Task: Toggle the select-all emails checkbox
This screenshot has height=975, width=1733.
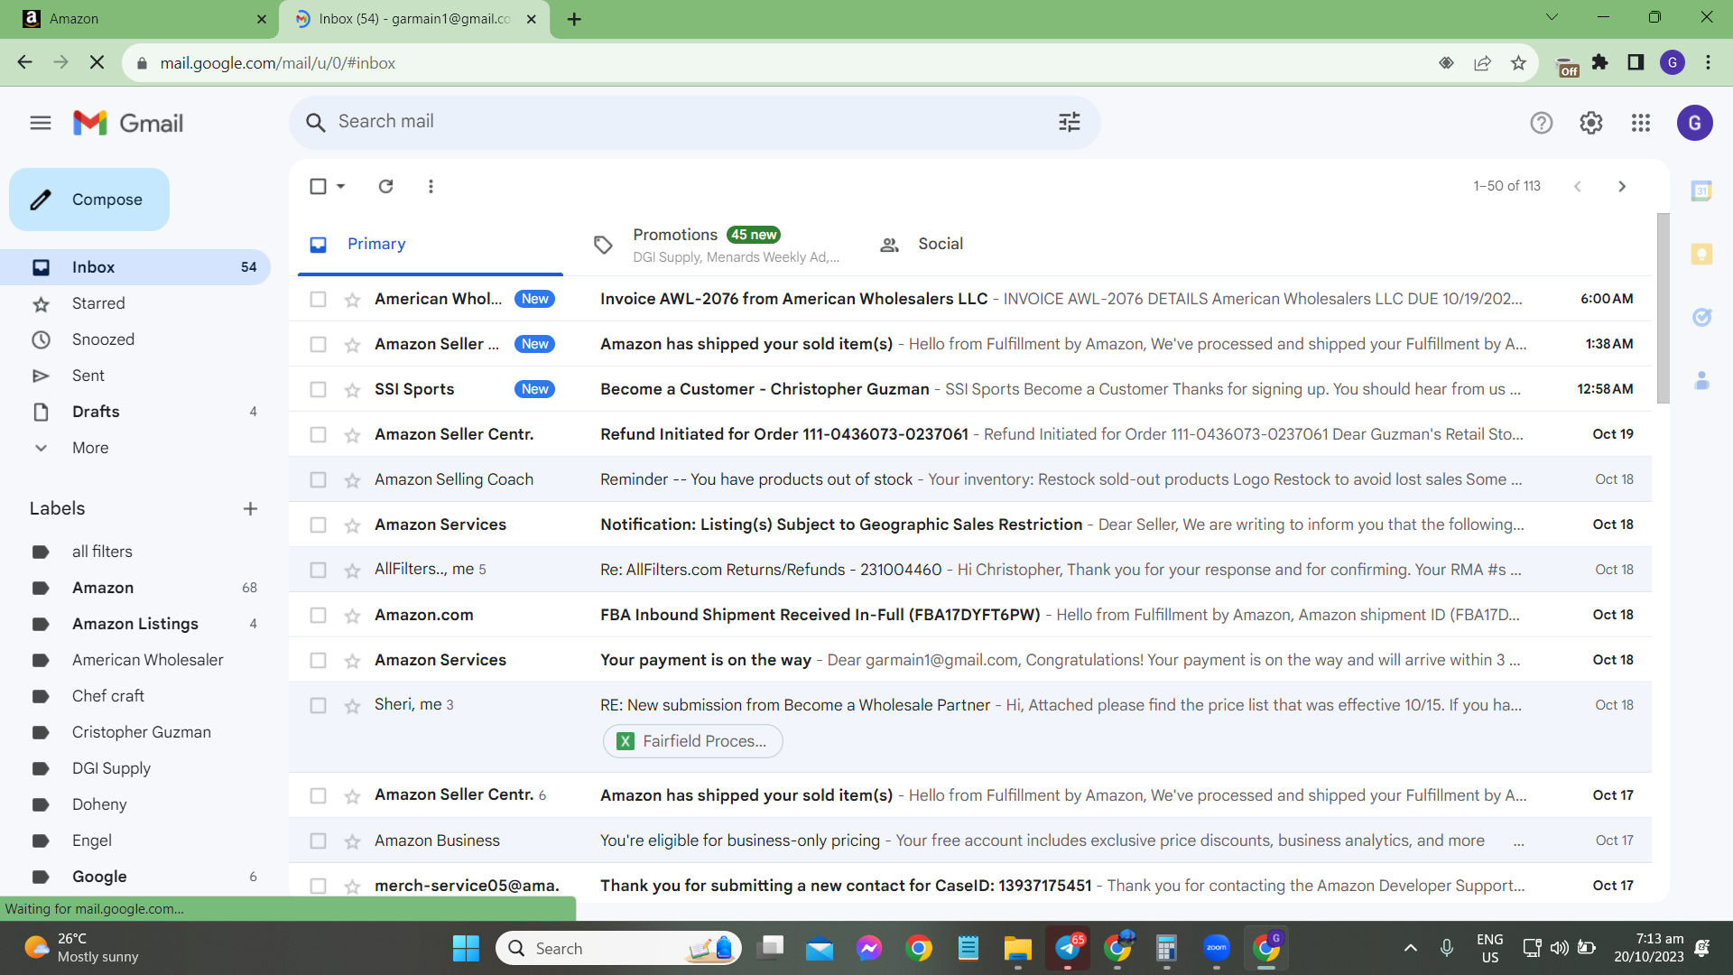Action: (318, 186)
